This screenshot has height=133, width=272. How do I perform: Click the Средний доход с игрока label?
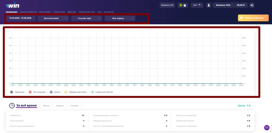(105, 115)
